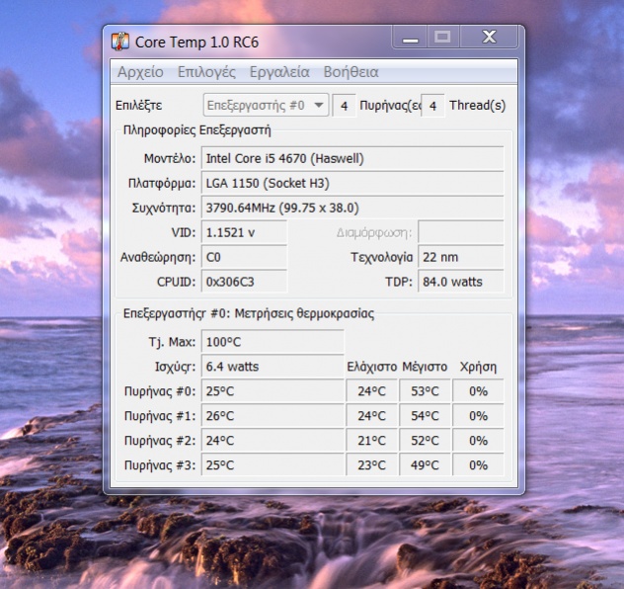Click the core count field showing 4
624x589 pixels.
point(345,106)
